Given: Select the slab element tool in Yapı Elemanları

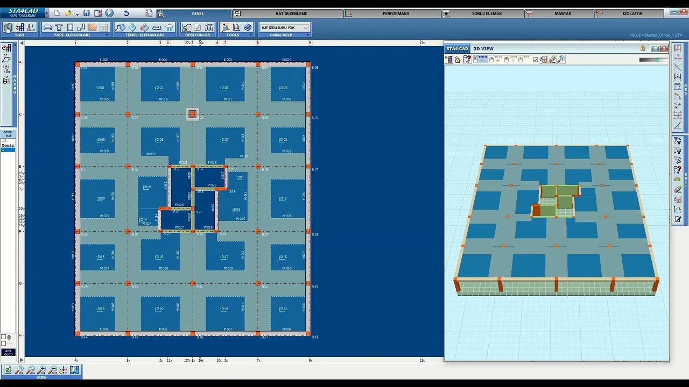Looking at the screenshot, I should (x=47, y=27).
